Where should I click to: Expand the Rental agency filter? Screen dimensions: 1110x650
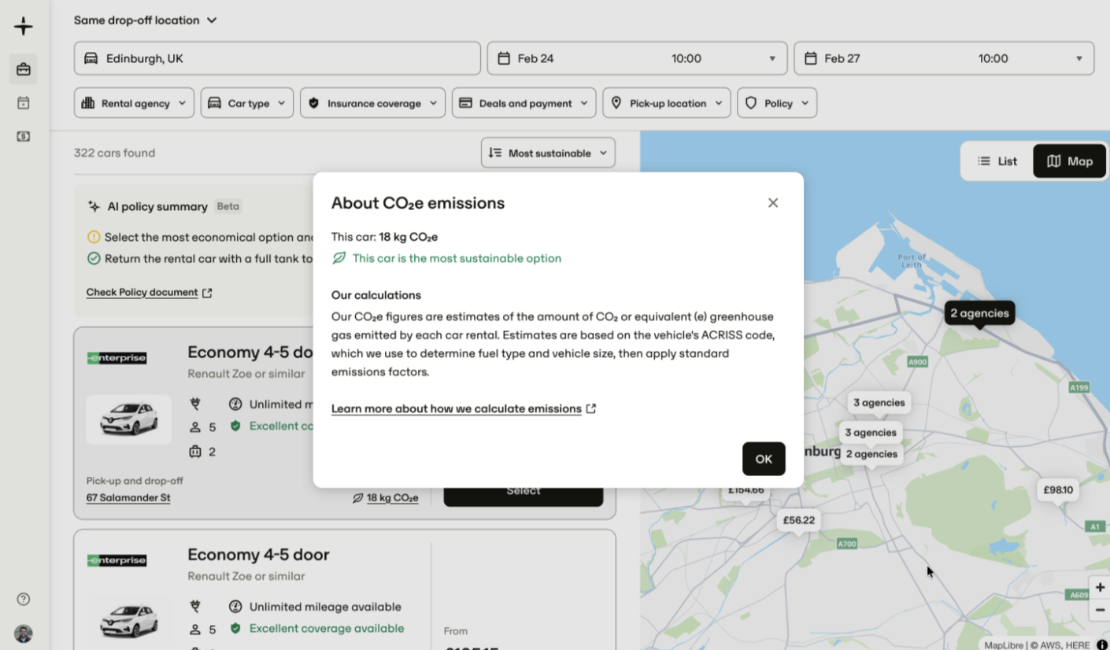(134, 103)
